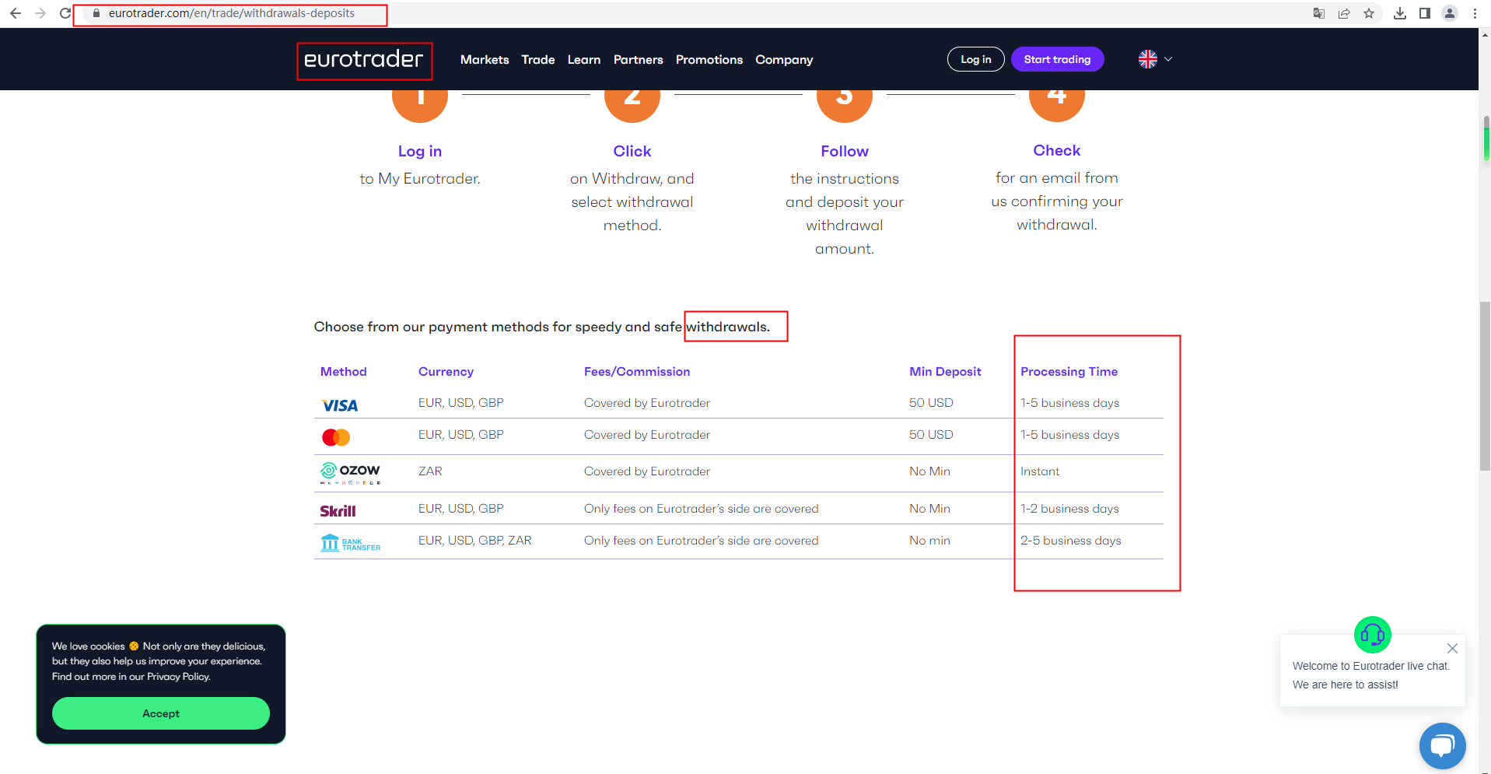Click the address bar URL
Screen dimensions: 1491x774
pyautogui.click(x=232, y=13)
